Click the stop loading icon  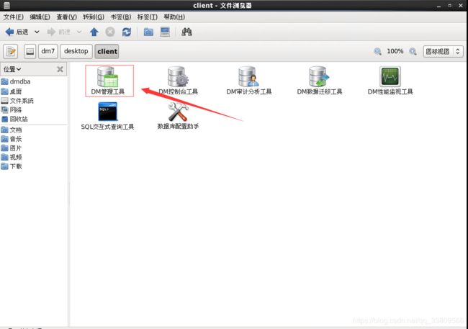click(110, 32)
